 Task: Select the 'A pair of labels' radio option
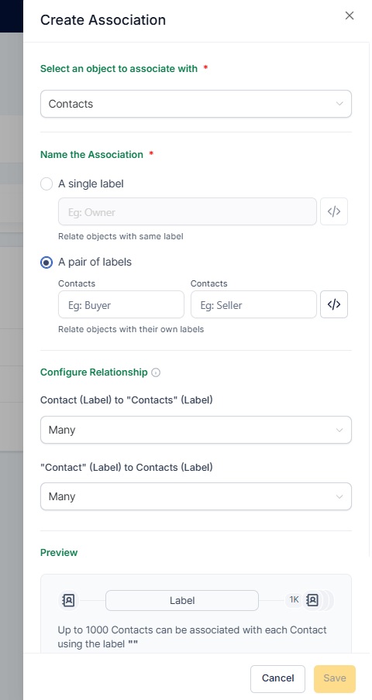tap(46, 262)
